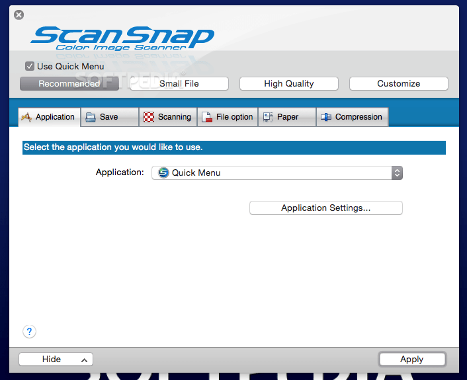The image size is (467, 380).
Task: Open the Application dropdown showing Quick Menu
Action: tap(277, 173)
